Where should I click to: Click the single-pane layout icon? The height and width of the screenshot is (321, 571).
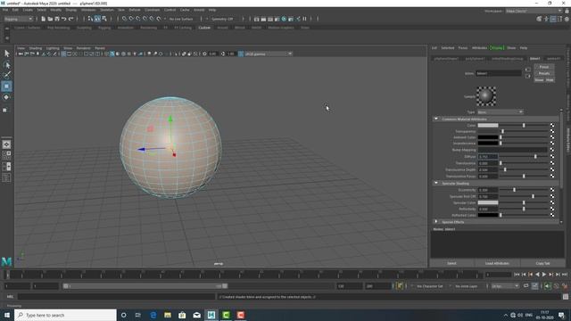click(6, 144)
